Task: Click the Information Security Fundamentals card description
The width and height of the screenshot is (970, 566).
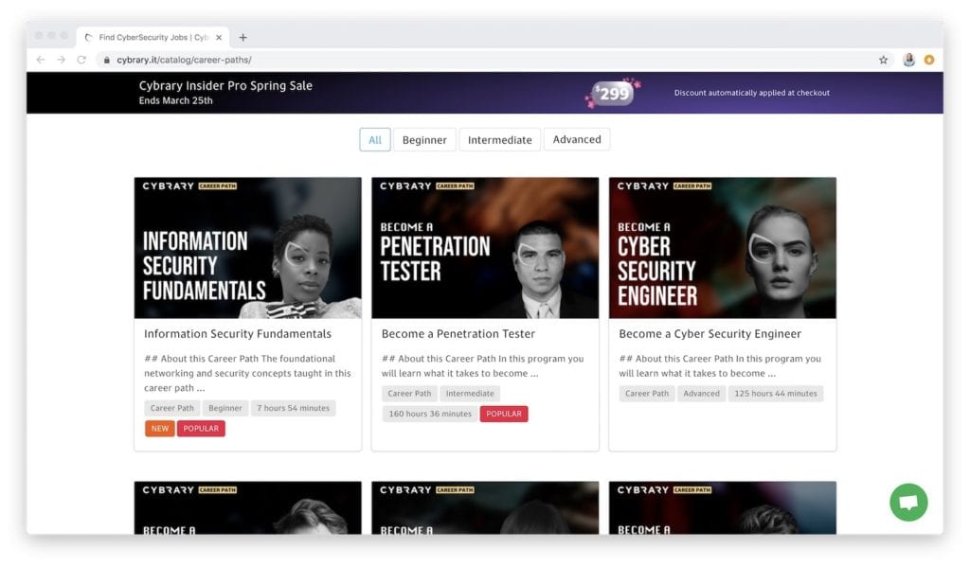Action: pos(247,373)
